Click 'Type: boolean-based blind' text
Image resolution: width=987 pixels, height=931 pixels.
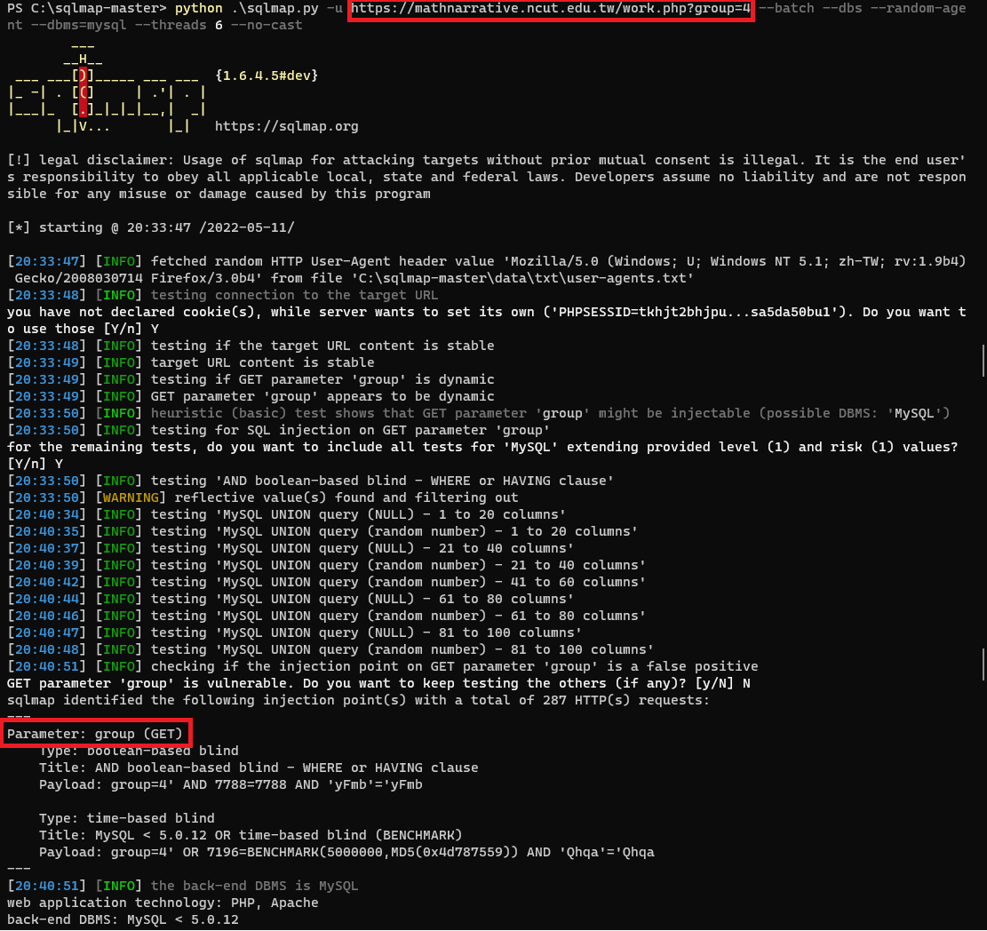139,751
